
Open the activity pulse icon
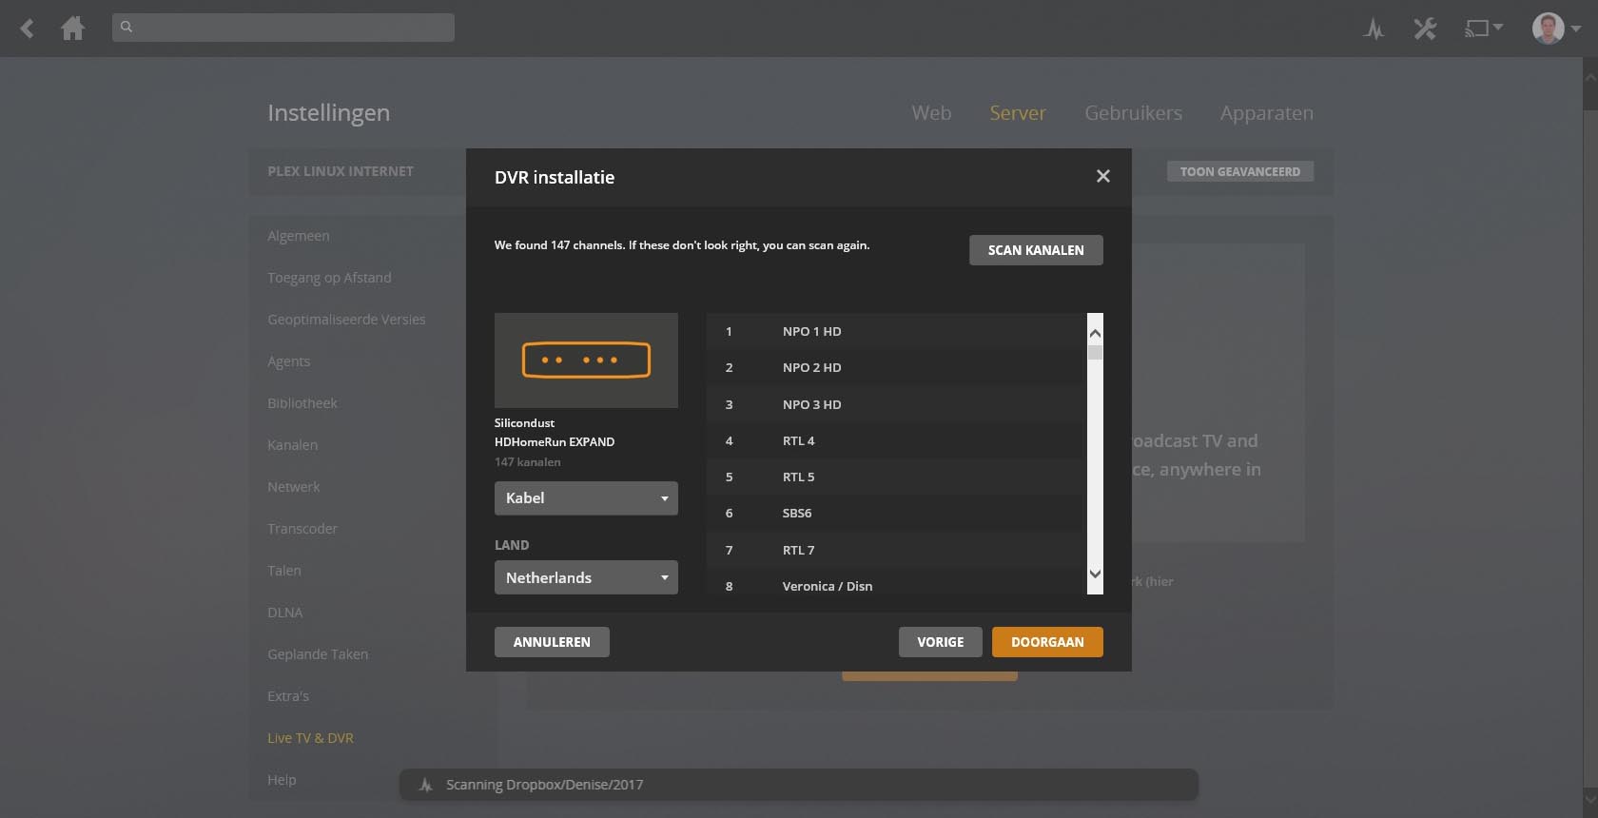click(x=1373, y=29)
